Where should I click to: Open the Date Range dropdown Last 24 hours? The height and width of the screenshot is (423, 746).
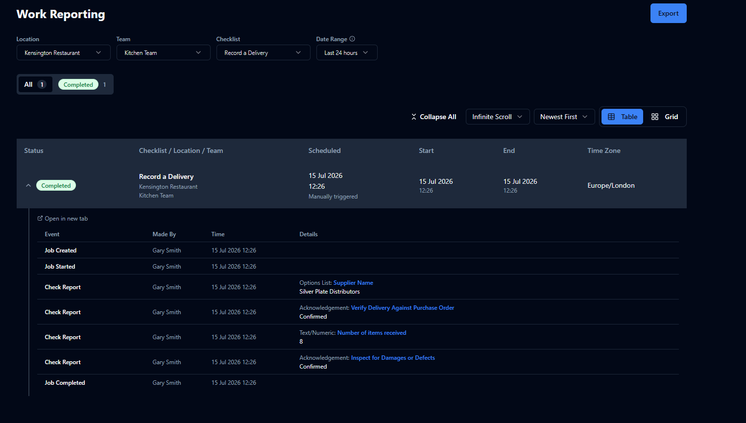point(347,52)
